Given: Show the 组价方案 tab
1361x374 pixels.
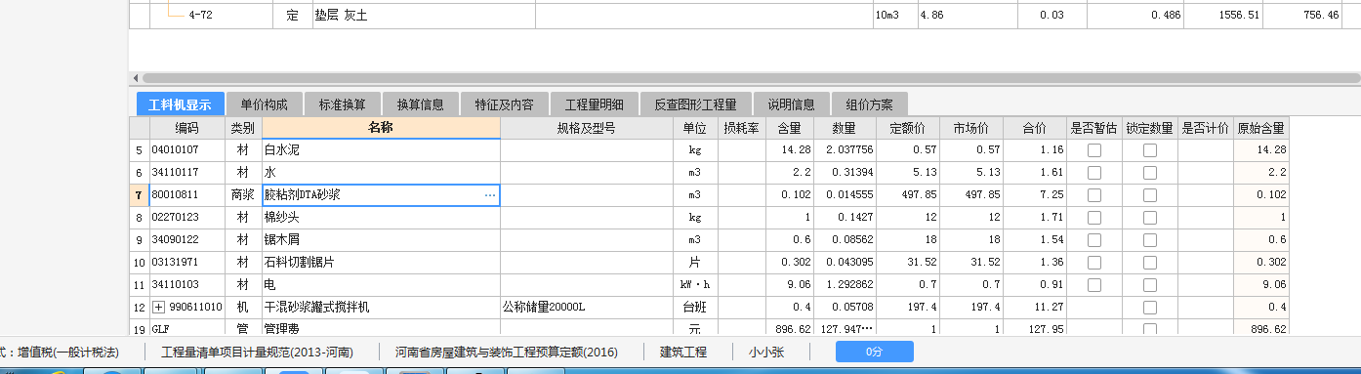Looking at the screenshot, I should pyautogui.click(x=869, y=104).
